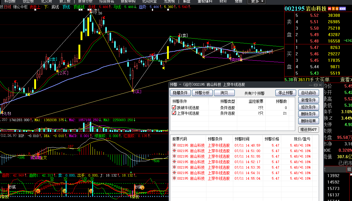Click the 推送到APP button
This screenshot has width=352, height=201.
[308, 129]
